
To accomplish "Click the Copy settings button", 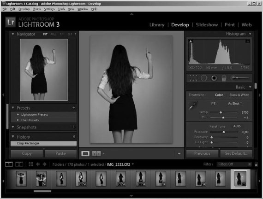I will click(x=27, y=153).
